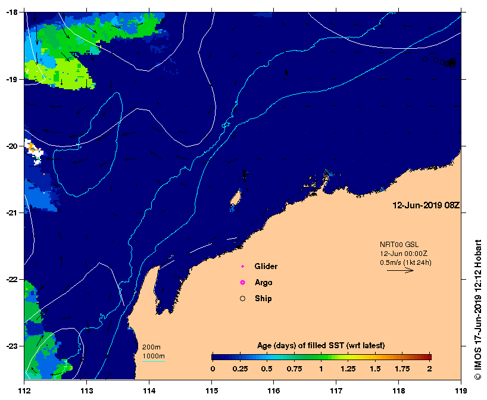Click latitude axis label -20
The width and height of the screenshot is (487, 400).
[13, 146]
